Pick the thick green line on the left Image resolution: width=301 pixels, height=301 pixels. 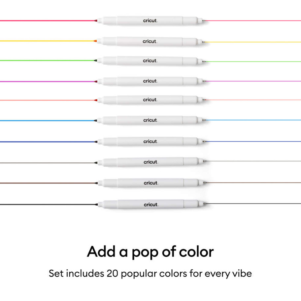46,60
